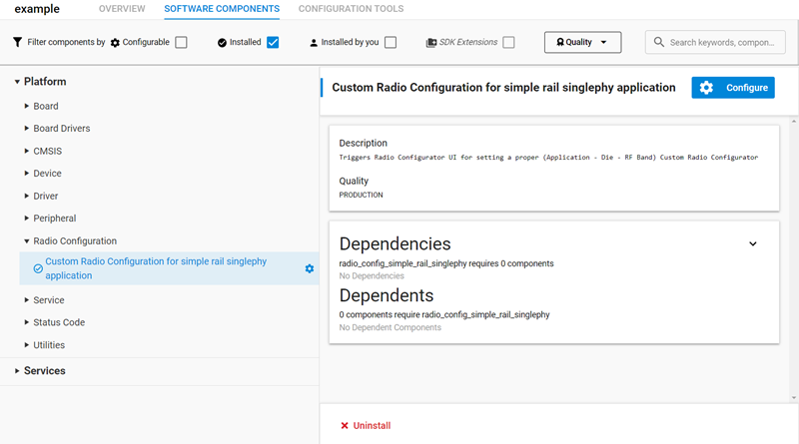Tick the Installed by you checkbox
This screenshot has width=799, height=444.
391,43
